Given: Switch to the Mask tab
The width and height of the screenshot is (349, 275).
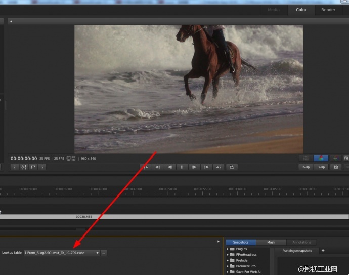Looking at the screenshot, I should coord(271,242).
